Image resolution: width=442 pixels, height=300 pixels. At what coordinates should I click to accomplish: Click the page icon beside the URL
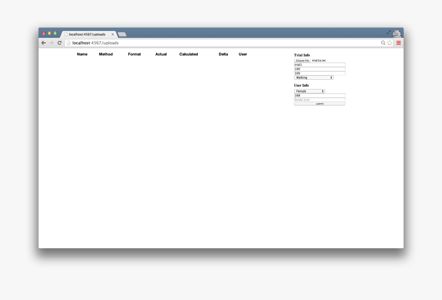point(69,43)
